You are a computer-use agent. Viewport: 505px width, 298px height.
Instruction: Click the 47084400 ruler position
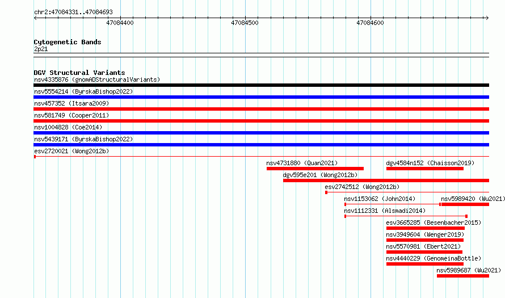[x=120, y=23]
